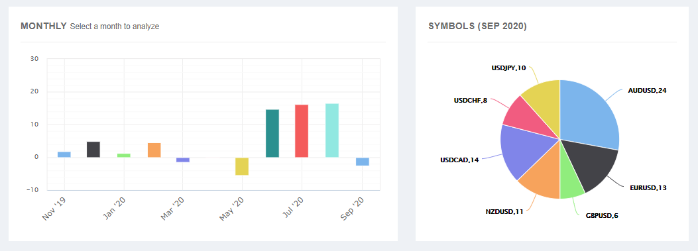This screenshot has height=251, width=698.
Task: Click the USDJPY,10 pie label
Action: tap(508, 68)
